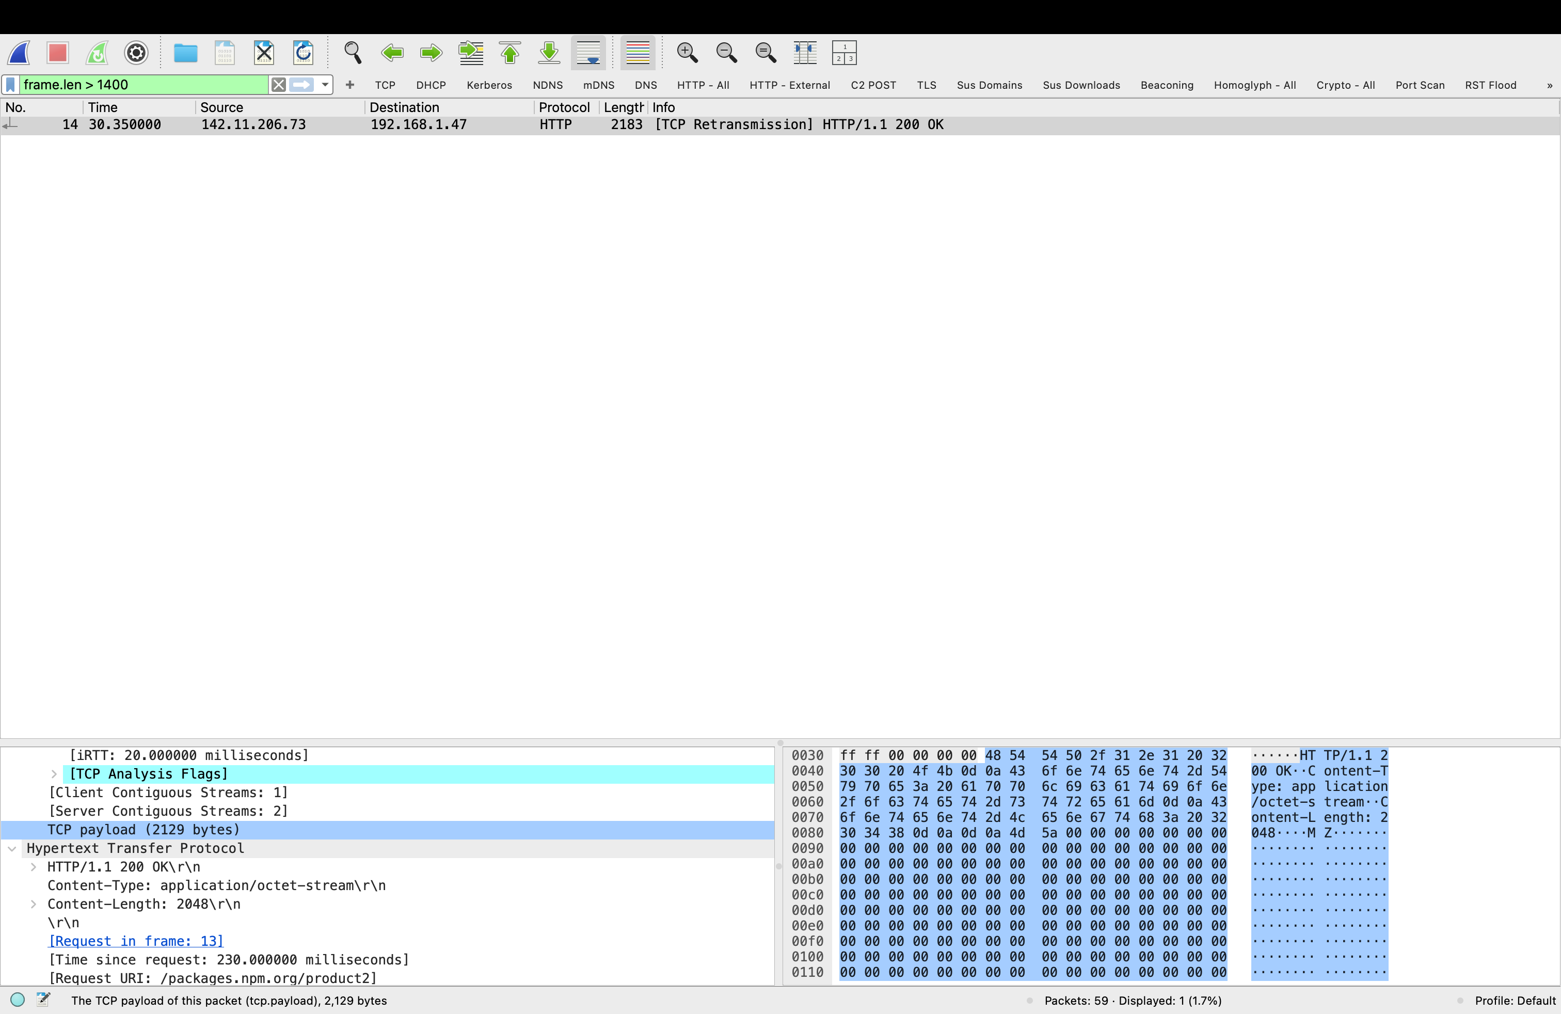Toggle auto-scroll during live capture
Image resolution: width=1561 pixels, height=1014 pixels.
tap(588, 53)
